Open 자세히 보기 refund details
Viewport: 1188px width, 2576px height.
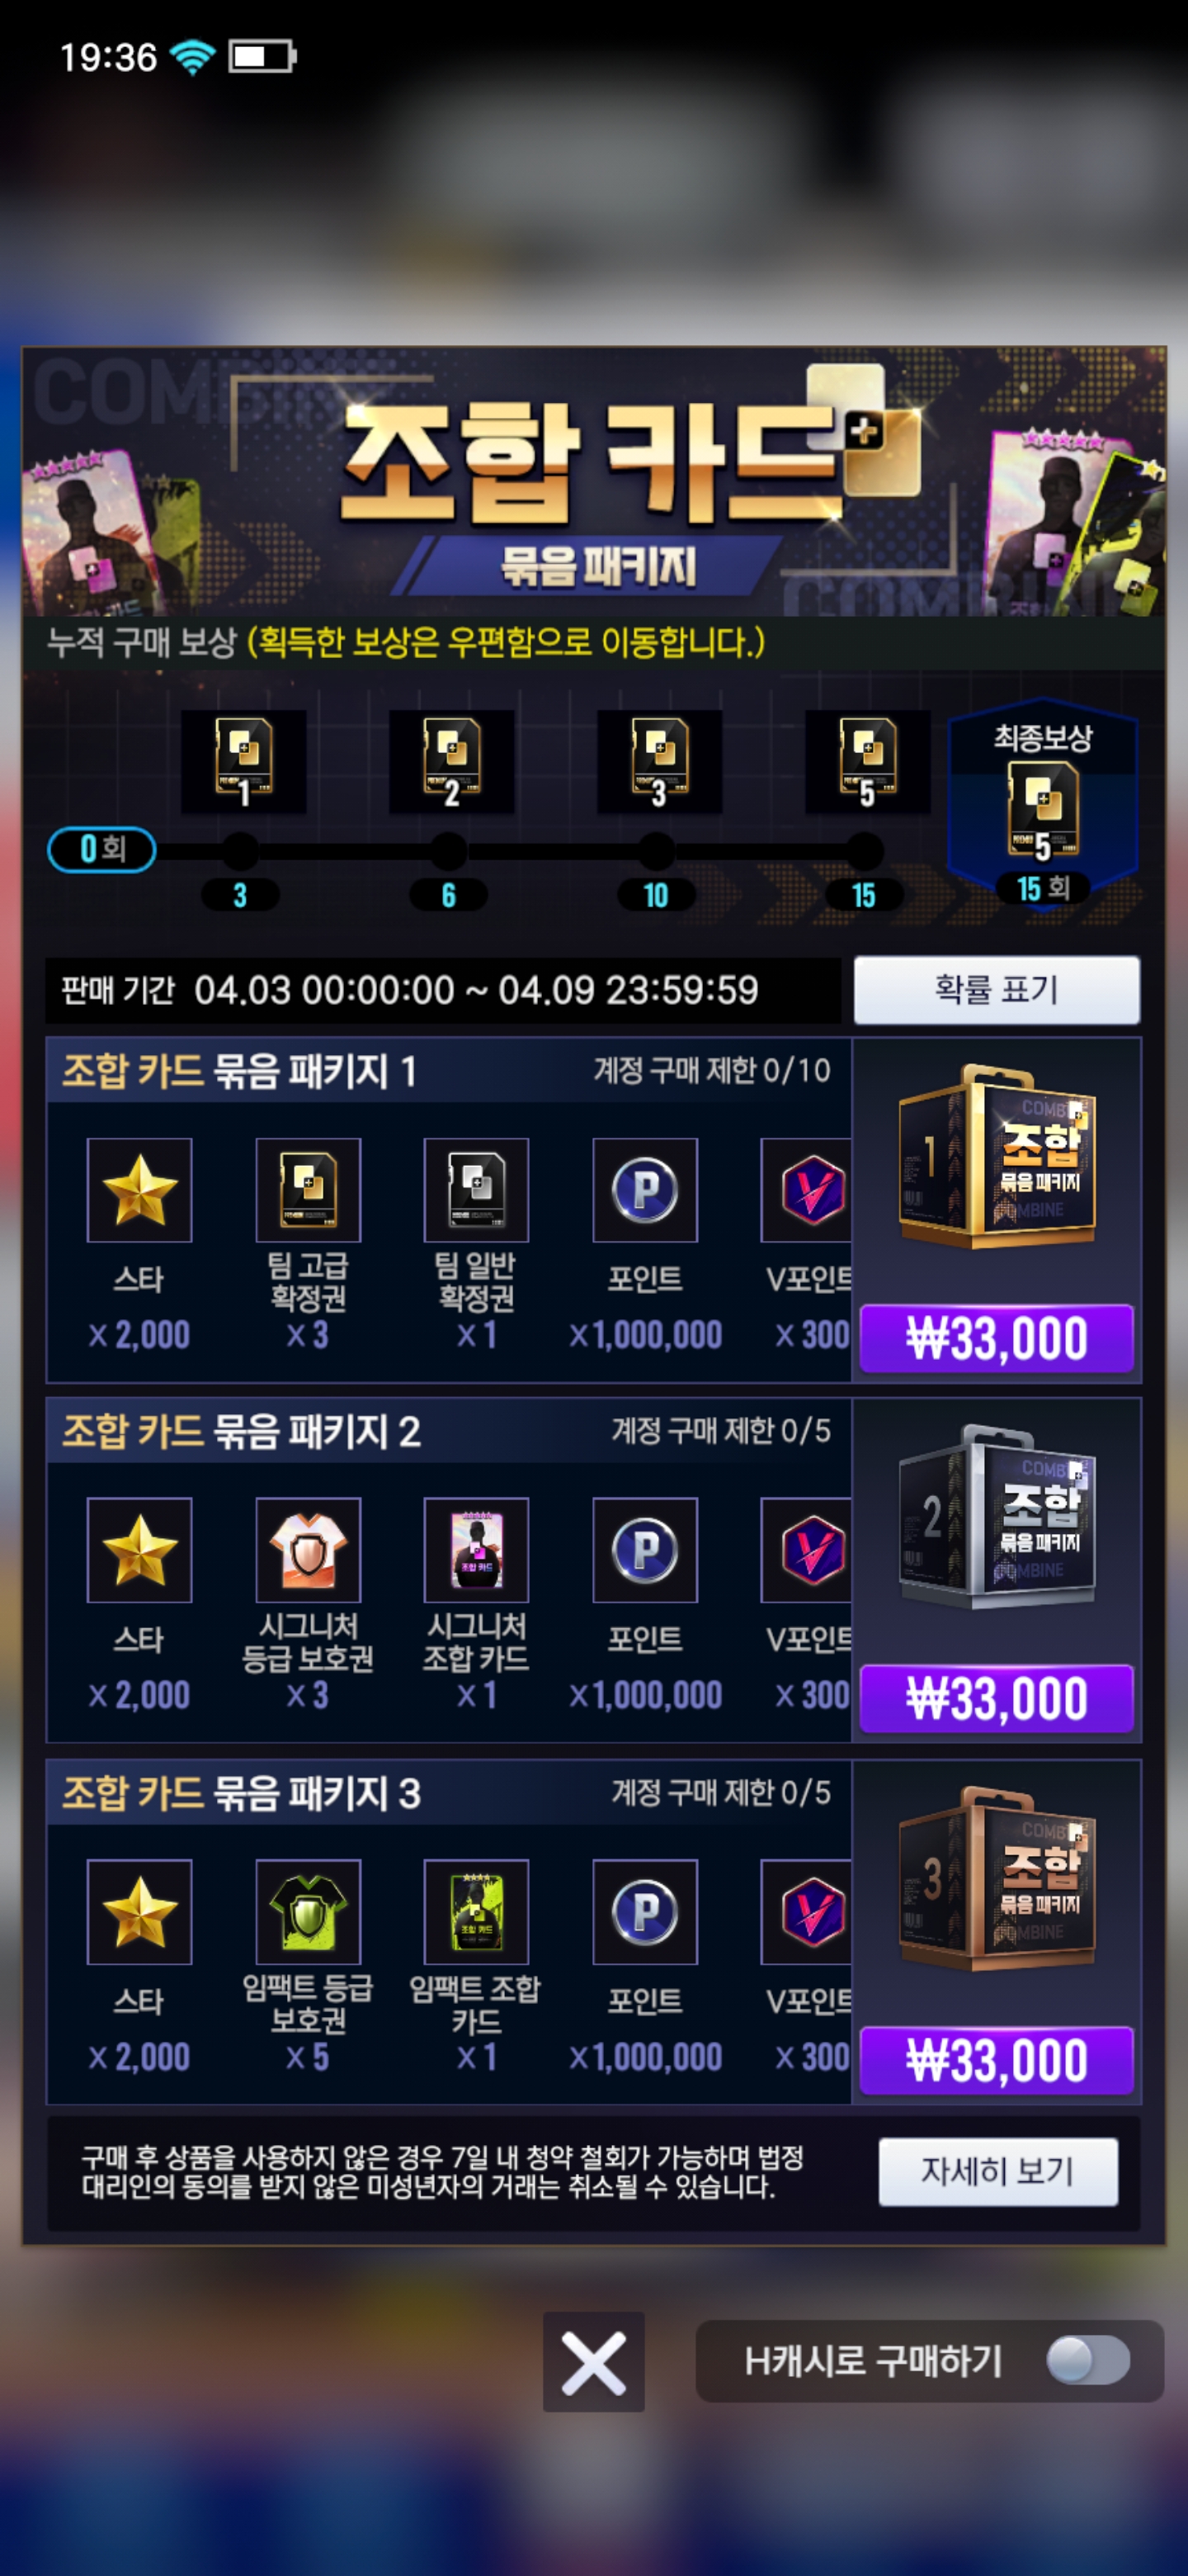pos(998,2172)
